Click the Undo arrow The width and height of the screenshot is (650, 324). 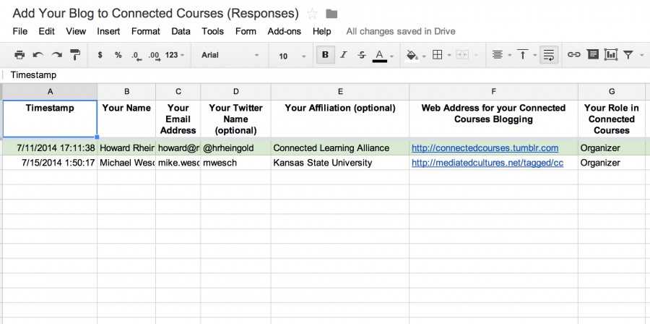point(38,55)
